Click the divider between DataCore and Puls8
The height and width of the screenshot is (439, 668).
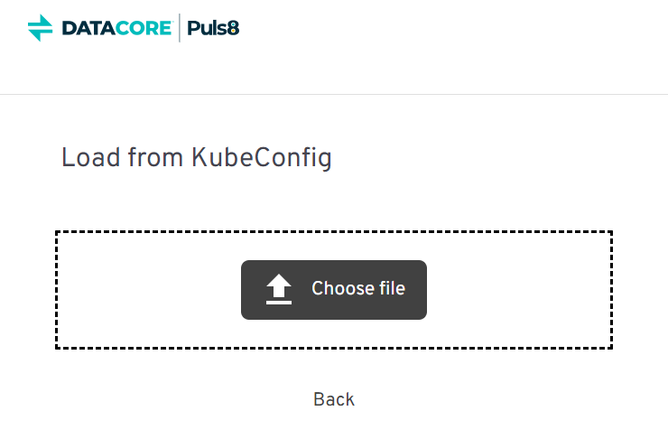[x=179, y=28]
